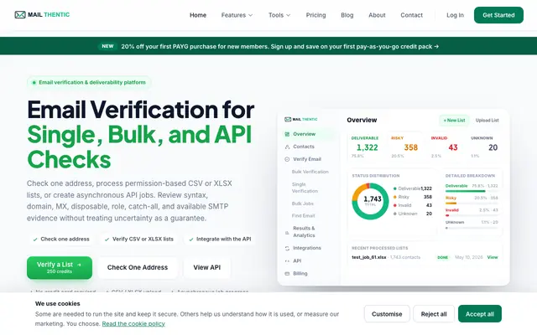Click the View API button
Viewport: 537px width, 335px height.
207,268
